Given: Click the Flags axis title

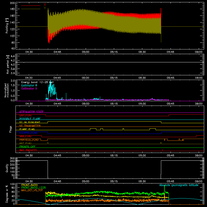Looking at the screenshot, I should (x=10, y=129).
